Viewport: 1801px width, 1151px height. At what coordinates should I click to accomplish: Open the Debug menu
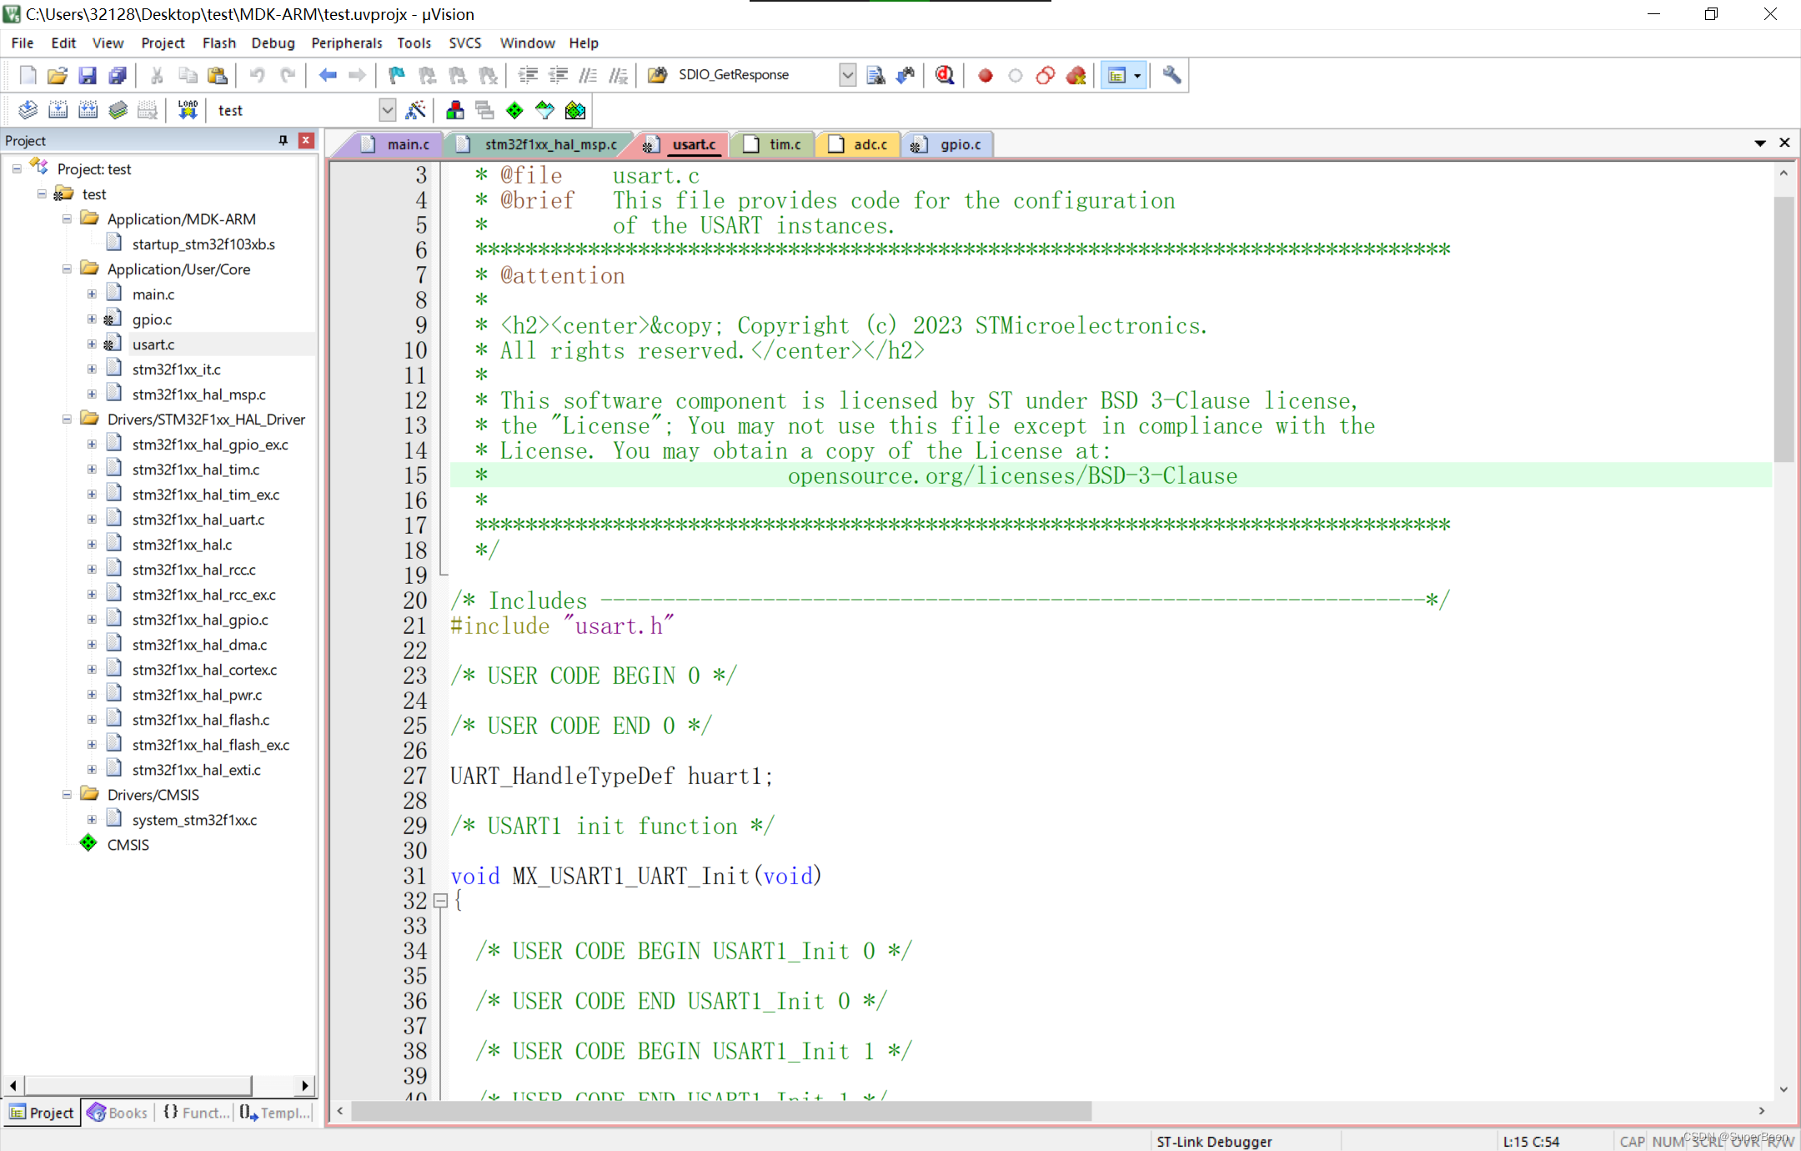(x=273, y=43)
